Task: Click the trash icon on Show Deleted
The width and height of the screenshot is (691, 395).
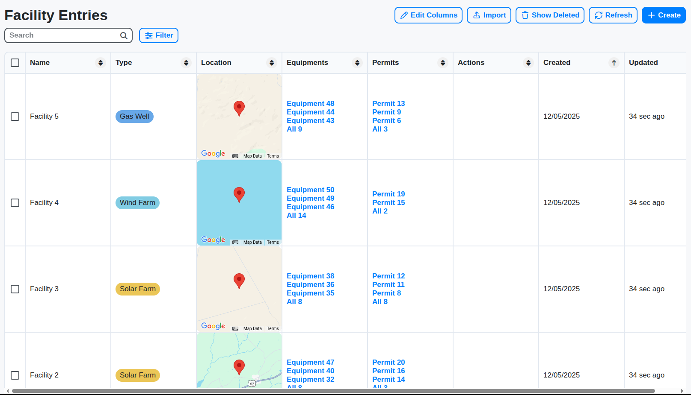Action: [x=525, y=15]
